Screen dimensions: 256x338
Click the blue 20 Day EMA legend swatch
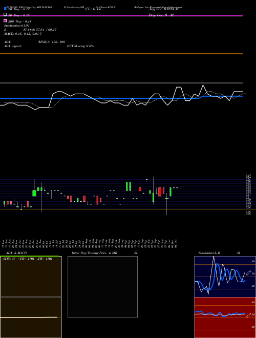coord(5,8)
